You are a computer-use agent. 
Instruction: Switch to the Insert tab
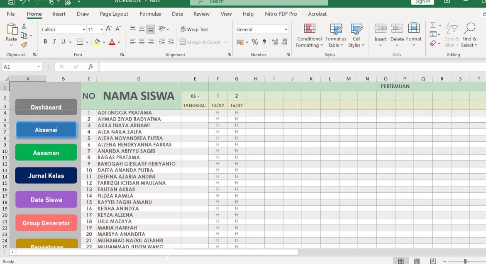(59, 14)
